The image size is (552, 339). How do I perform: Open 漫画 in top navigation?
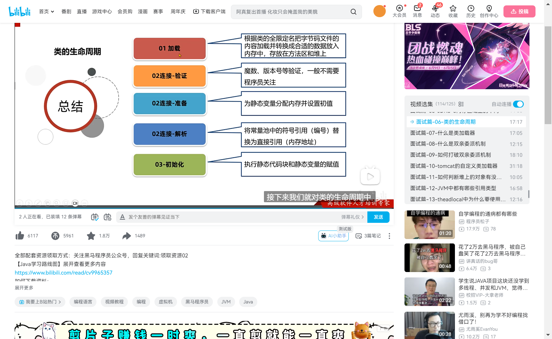[x=143, y=11]
